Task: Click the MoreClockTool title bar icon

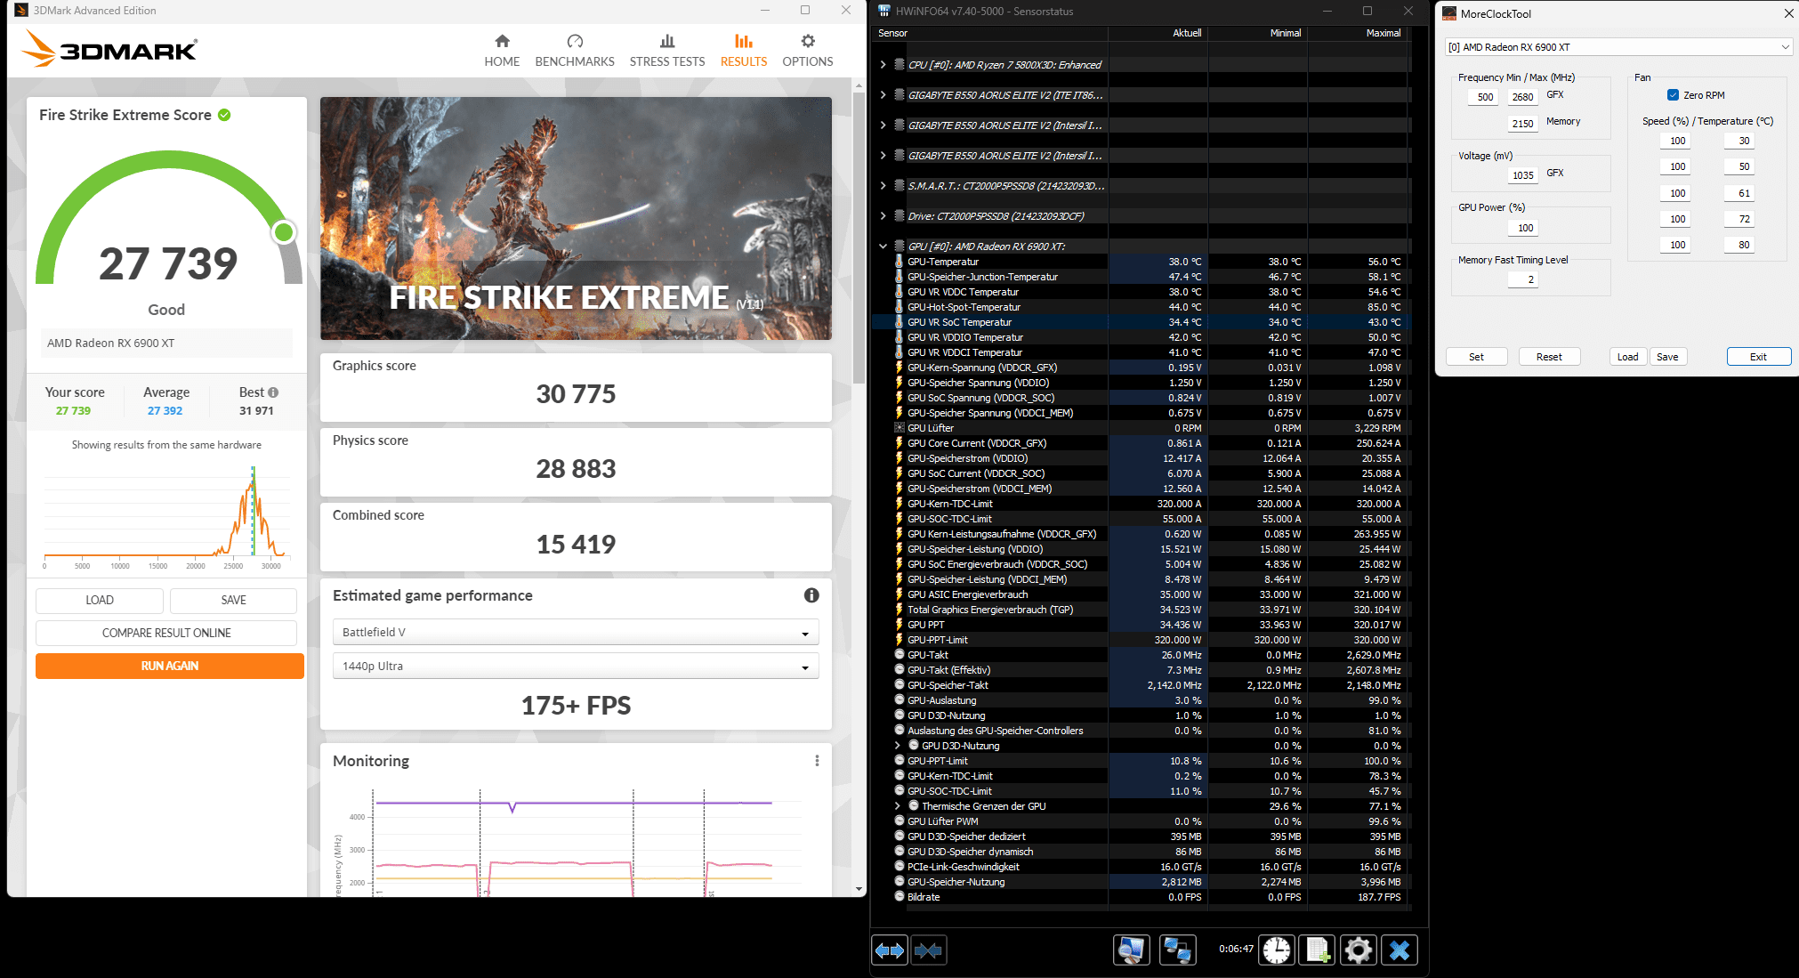Action: (x=1449, y=13)
